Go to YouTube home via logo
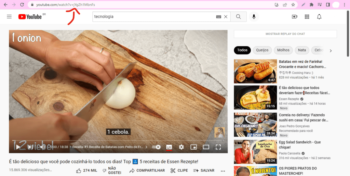Viewport: 350px width, 176px height. 30,16
